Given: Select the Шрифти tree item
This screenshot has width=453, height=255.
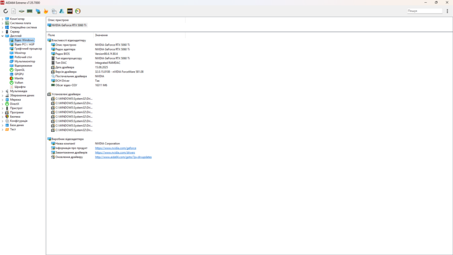Looking at the screenshot, I should (x=20, y=87).
